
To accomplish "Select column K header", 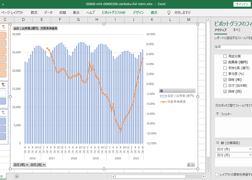I will (152, 20).
